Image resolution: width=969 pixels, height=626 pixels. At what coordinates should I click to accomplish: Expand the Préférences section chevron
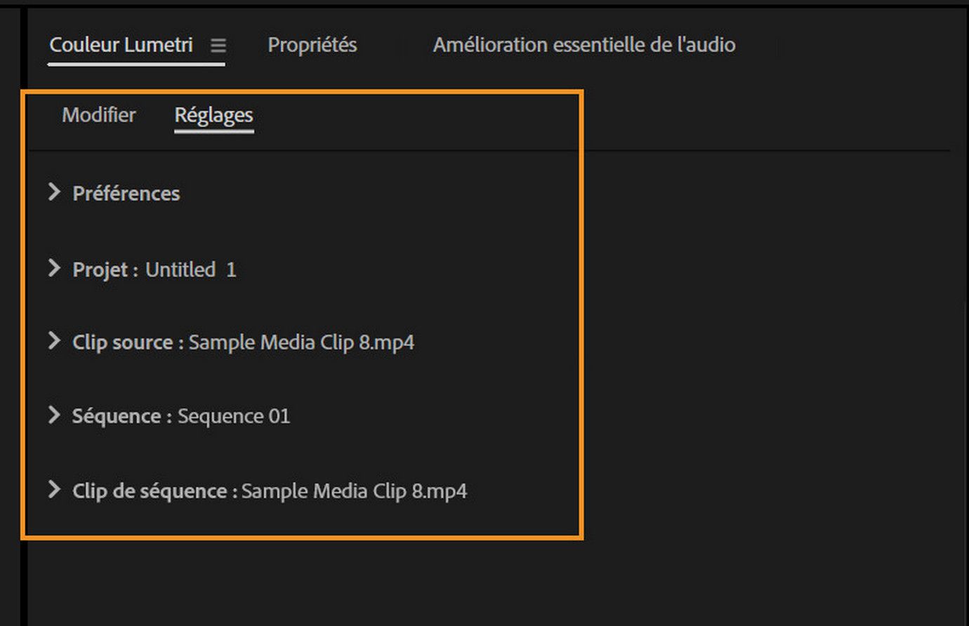pos(54,192)
